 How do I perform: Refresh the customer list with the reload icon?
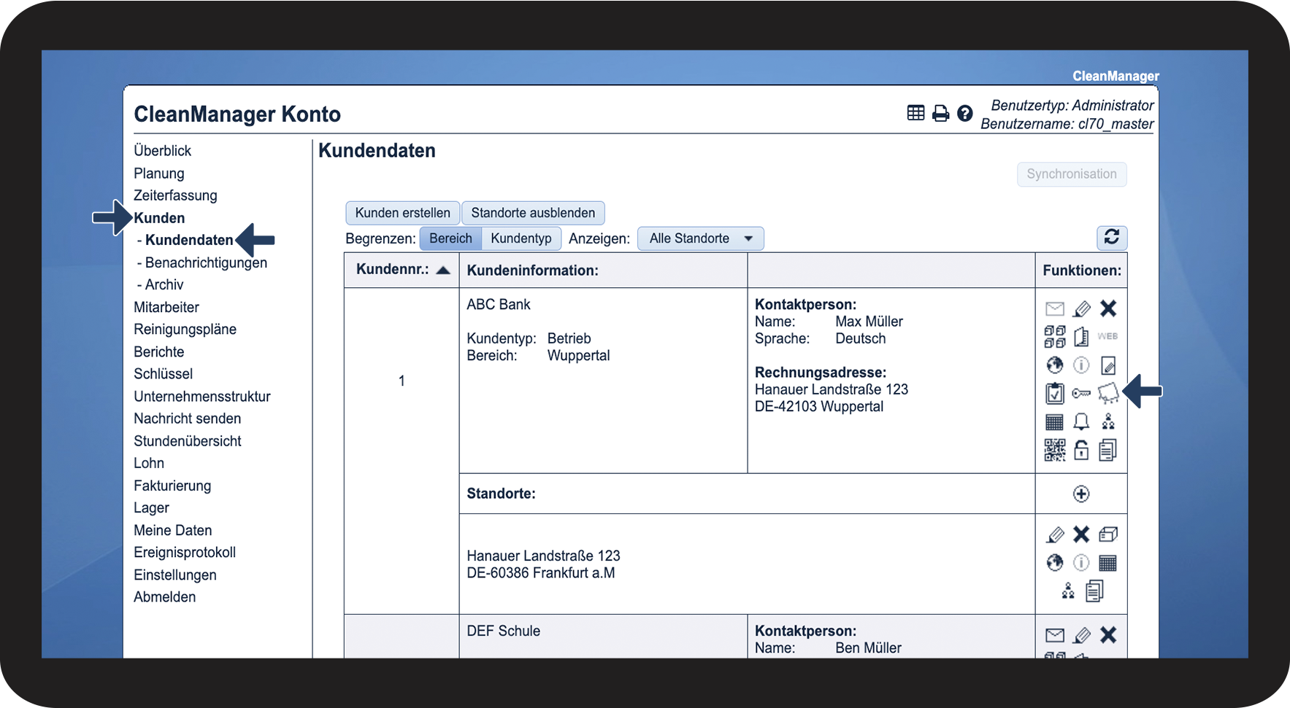pyautogui.click(x=1112, y=237)
